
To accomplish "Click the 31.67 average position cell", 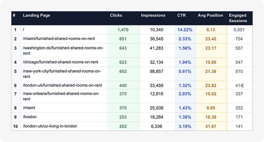I will click(x=211, y=126).
